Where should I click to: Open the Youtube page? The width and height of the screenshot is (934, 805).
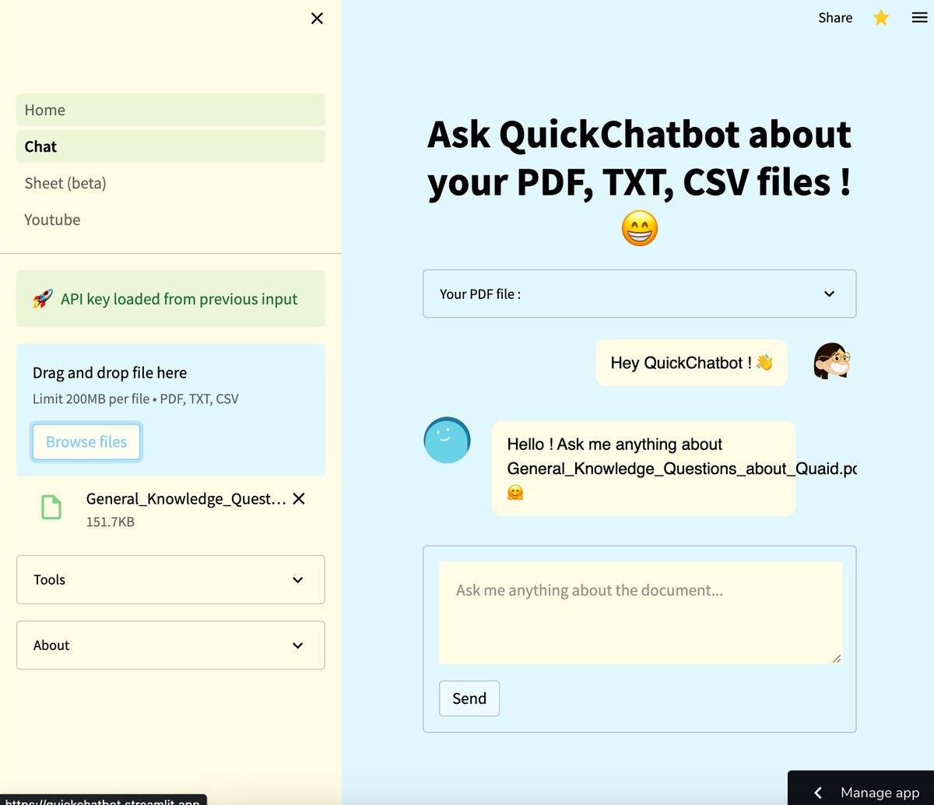pyautogui.click(x=170, y=220)
